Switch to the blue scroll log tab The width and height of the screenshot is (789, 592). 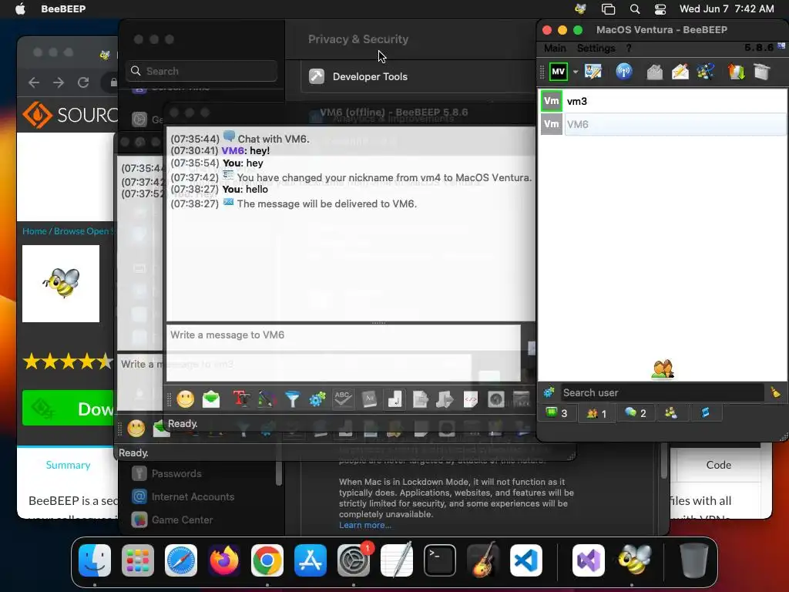pyautogui.click(x=706, y=413)
